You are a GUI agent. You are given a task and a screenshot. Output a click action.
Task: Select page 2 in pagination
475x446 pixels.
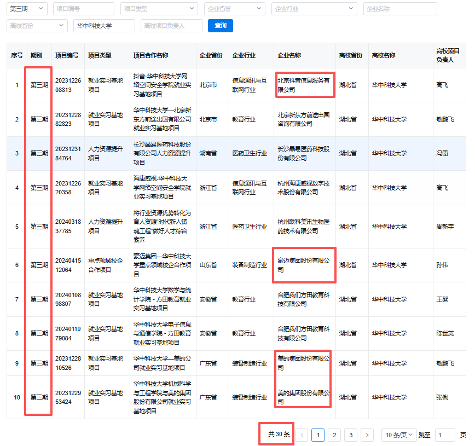(334, 435)
